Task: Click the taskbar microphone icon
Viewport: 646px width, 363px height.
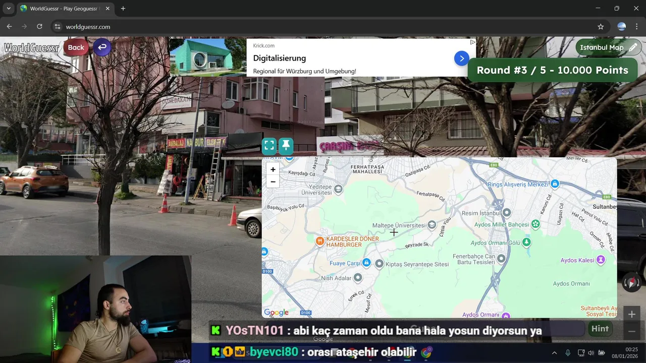Action: point(568,353)
